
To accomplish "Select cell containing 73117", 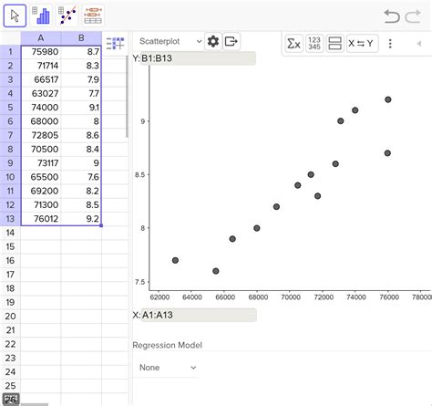I will tap(41, 163).
